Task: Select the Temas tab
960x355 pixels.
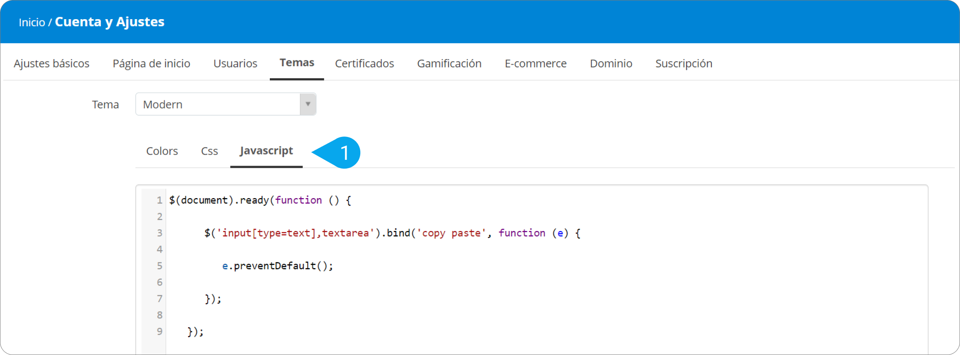Action: click(297, 62)
